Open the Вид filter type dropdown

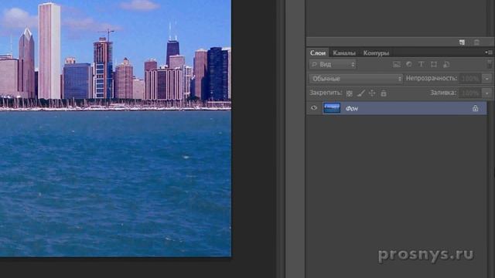333,65
